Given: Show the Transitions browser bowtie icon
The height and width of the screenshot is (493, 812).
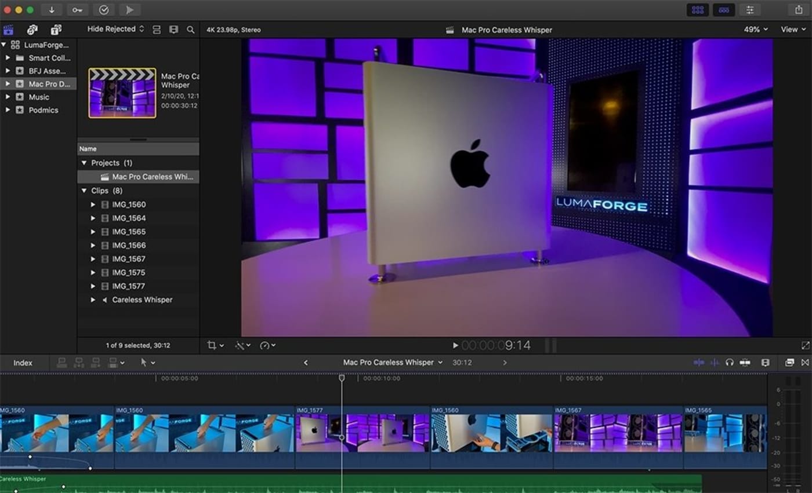Looking at the screenshot, I should (x=805, y=363).
